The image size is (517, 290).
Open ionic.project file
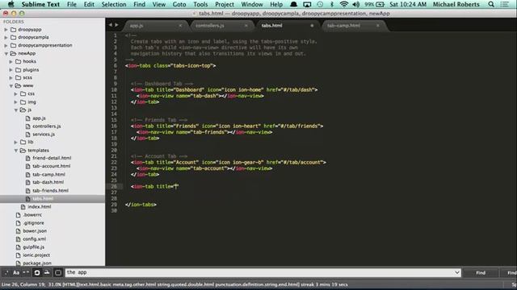[x=36, y=255]
